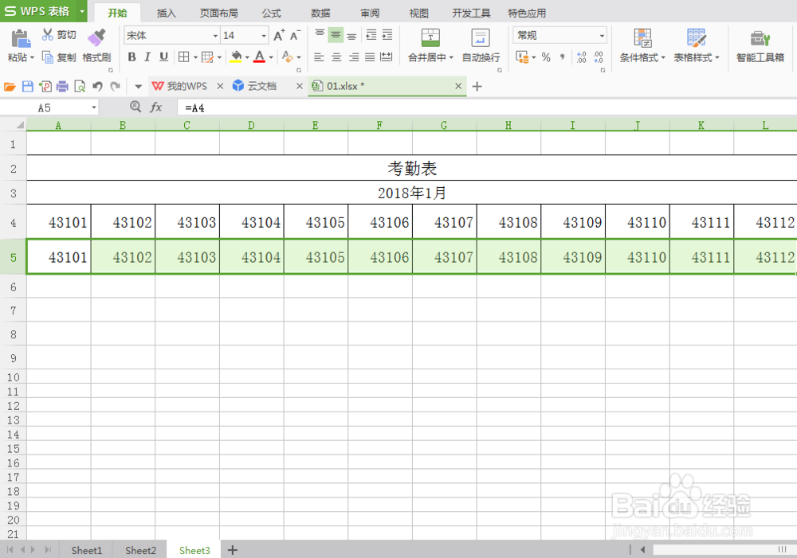Click the formula bar showing =A4
The height and width of the screenshot is (558, 797).
(239, 107)
